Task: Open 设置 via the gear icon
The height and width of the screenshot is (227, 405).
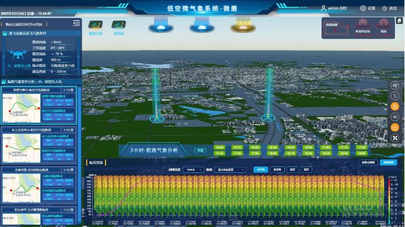Action: (363, 8)
